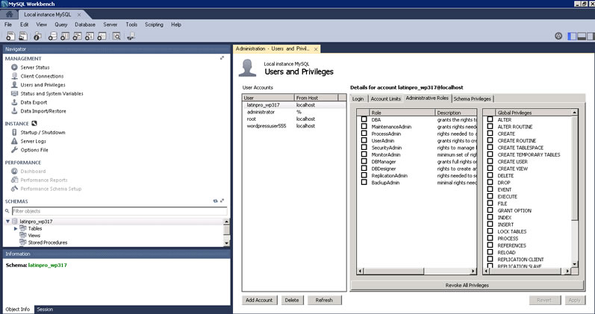Click the Data Import/Restore icon
The width and height of the screenshot is (595, 314).
[14, 110]
